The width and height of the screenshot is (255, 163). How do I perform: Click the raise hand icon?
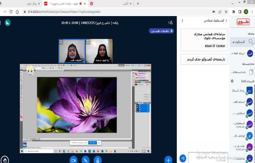point(5,160)
